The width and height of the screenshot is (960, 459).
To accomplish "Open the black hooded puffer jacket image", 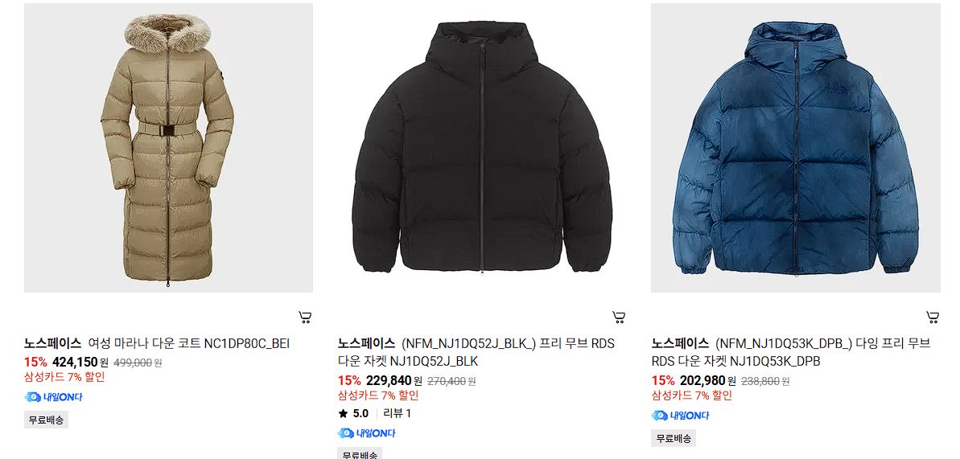I will (x=482, y=147).
